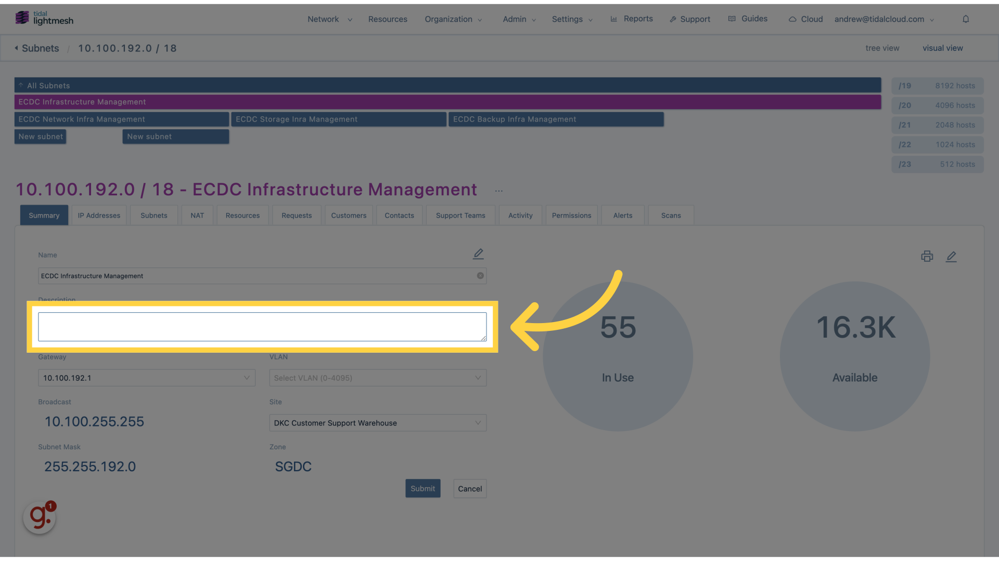Expand the Gateway dropdown
This screenshot has height=561, width=999.
(x=146, y=378)
